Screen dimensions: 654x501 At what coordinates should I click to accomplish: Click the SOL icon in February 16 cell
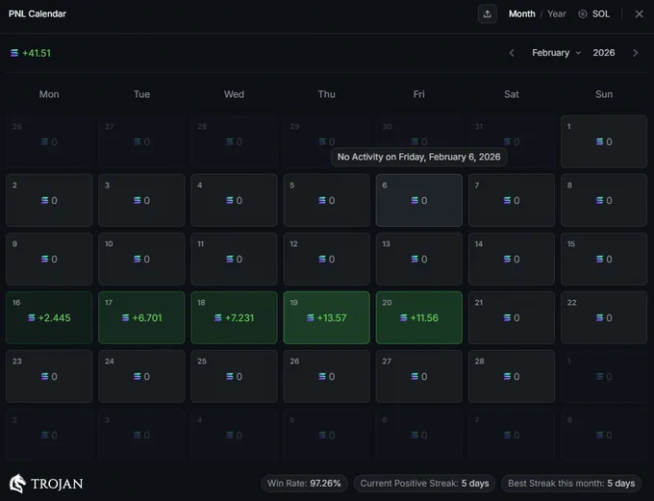coord(32,318)
